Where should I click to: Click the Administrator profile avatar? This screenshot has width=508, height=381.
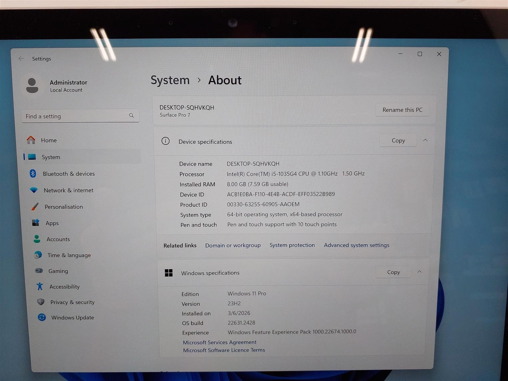point(32,86)
